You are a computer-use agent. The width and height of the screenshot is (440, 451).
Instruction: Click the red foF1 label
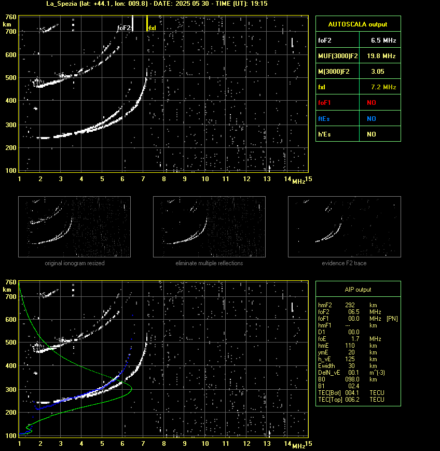pyautogui.click(x=324, y=103)
